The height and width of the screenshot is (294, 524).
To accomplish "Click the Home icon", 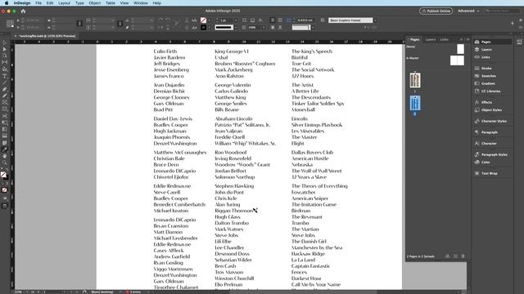I will point(23,11).
